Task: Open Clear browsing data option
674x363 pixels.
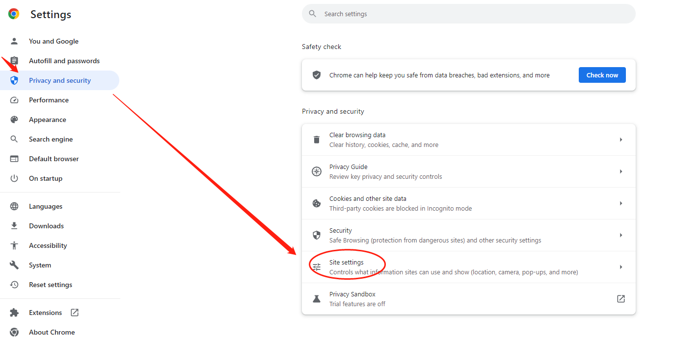Action: [469, 140]
